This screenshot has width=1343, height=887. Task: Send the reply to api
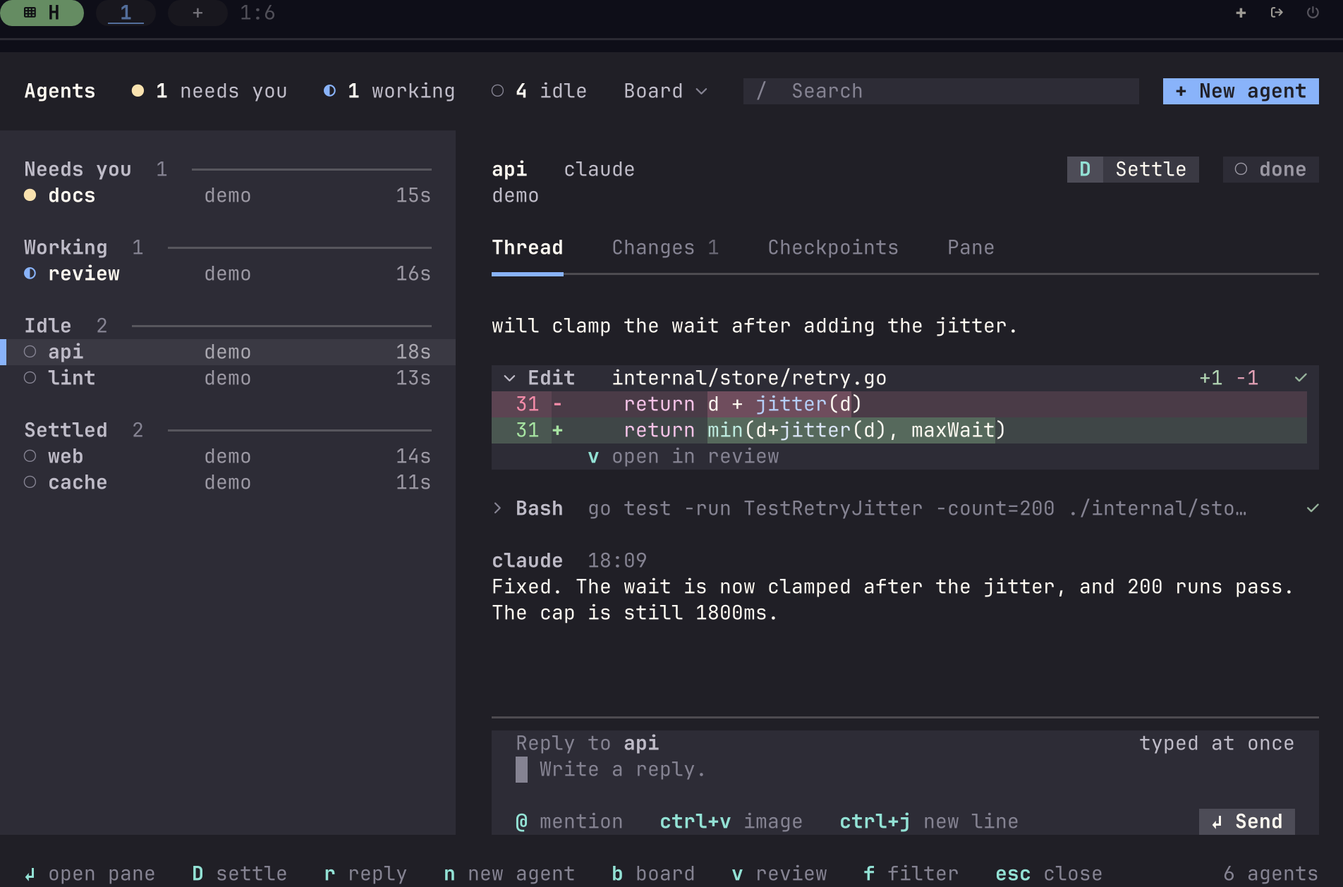tap(1247, 821)
